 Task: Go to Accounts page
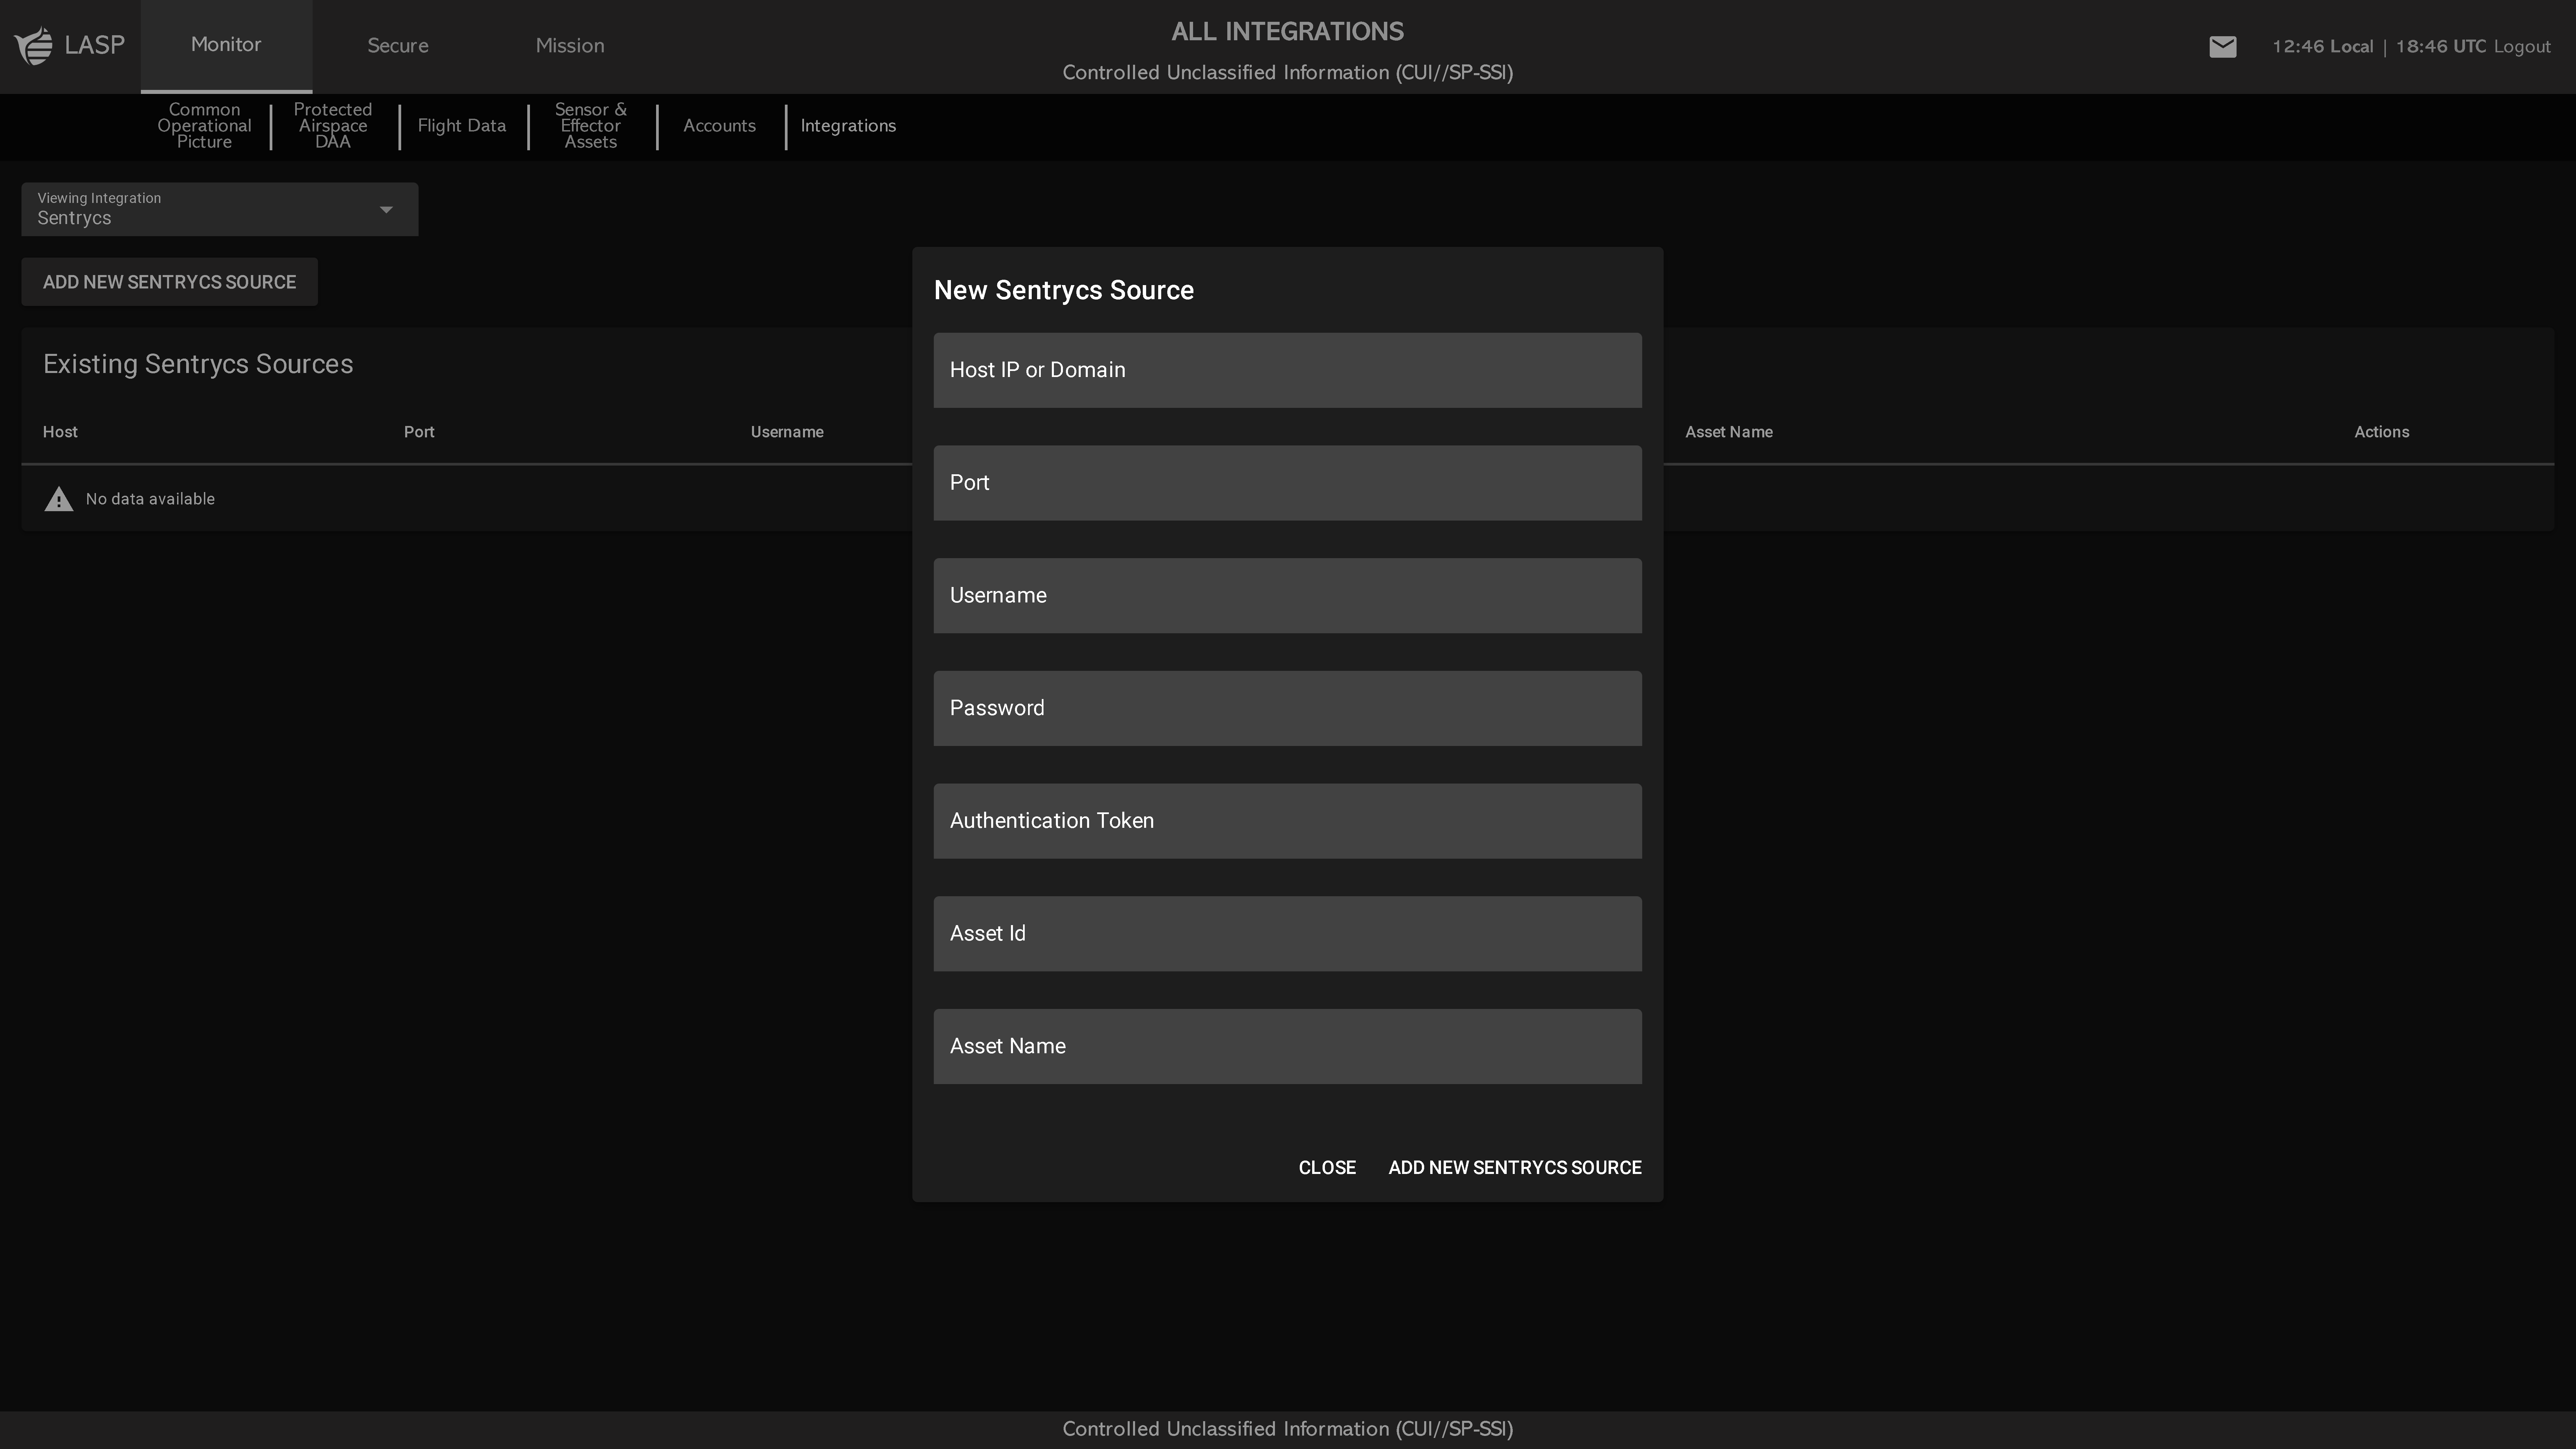pos(720,126)
